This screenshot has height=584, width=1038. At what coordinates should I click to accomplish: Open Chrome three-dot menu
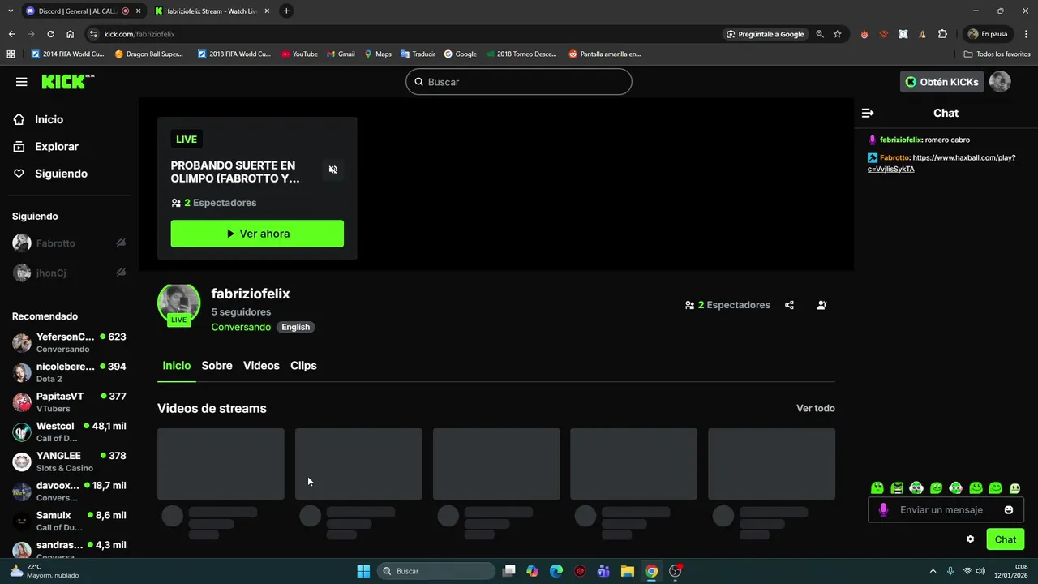coord(1024,34)
